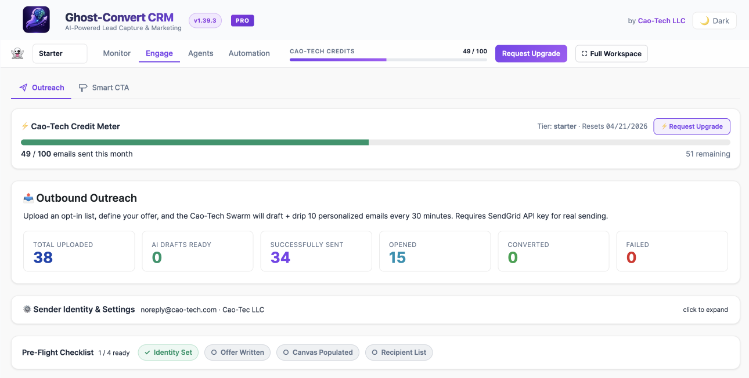Toggle Dark mode theme
The width and height of the screenshot is (749, 378).
point(714,21)
